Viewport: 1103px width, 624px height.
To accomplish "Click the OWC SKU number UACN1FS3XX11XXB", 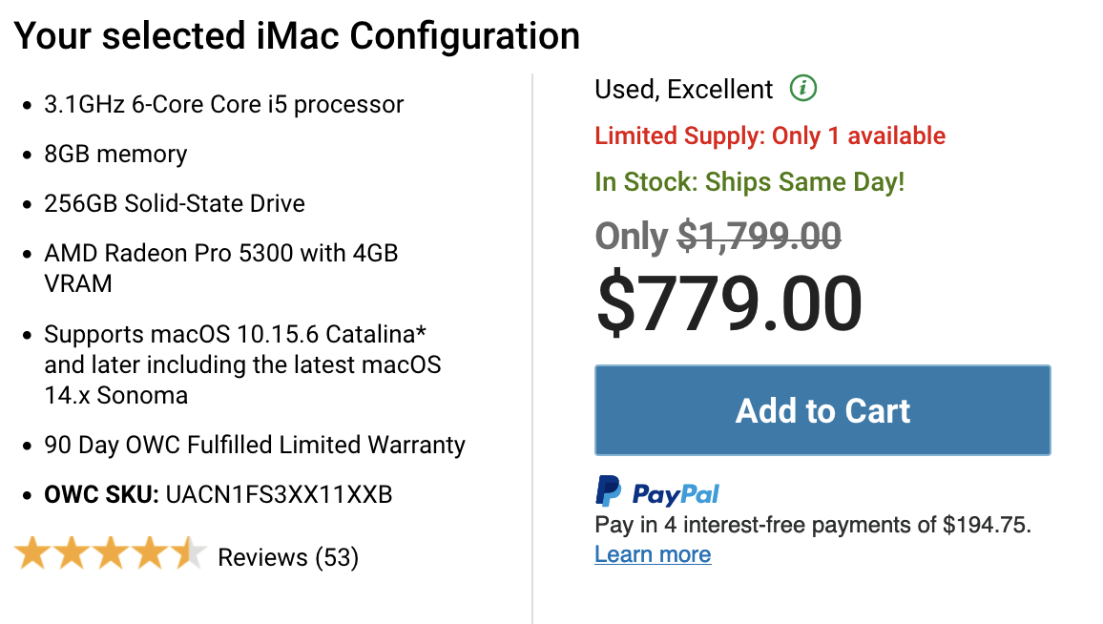I will pos(279,494).
